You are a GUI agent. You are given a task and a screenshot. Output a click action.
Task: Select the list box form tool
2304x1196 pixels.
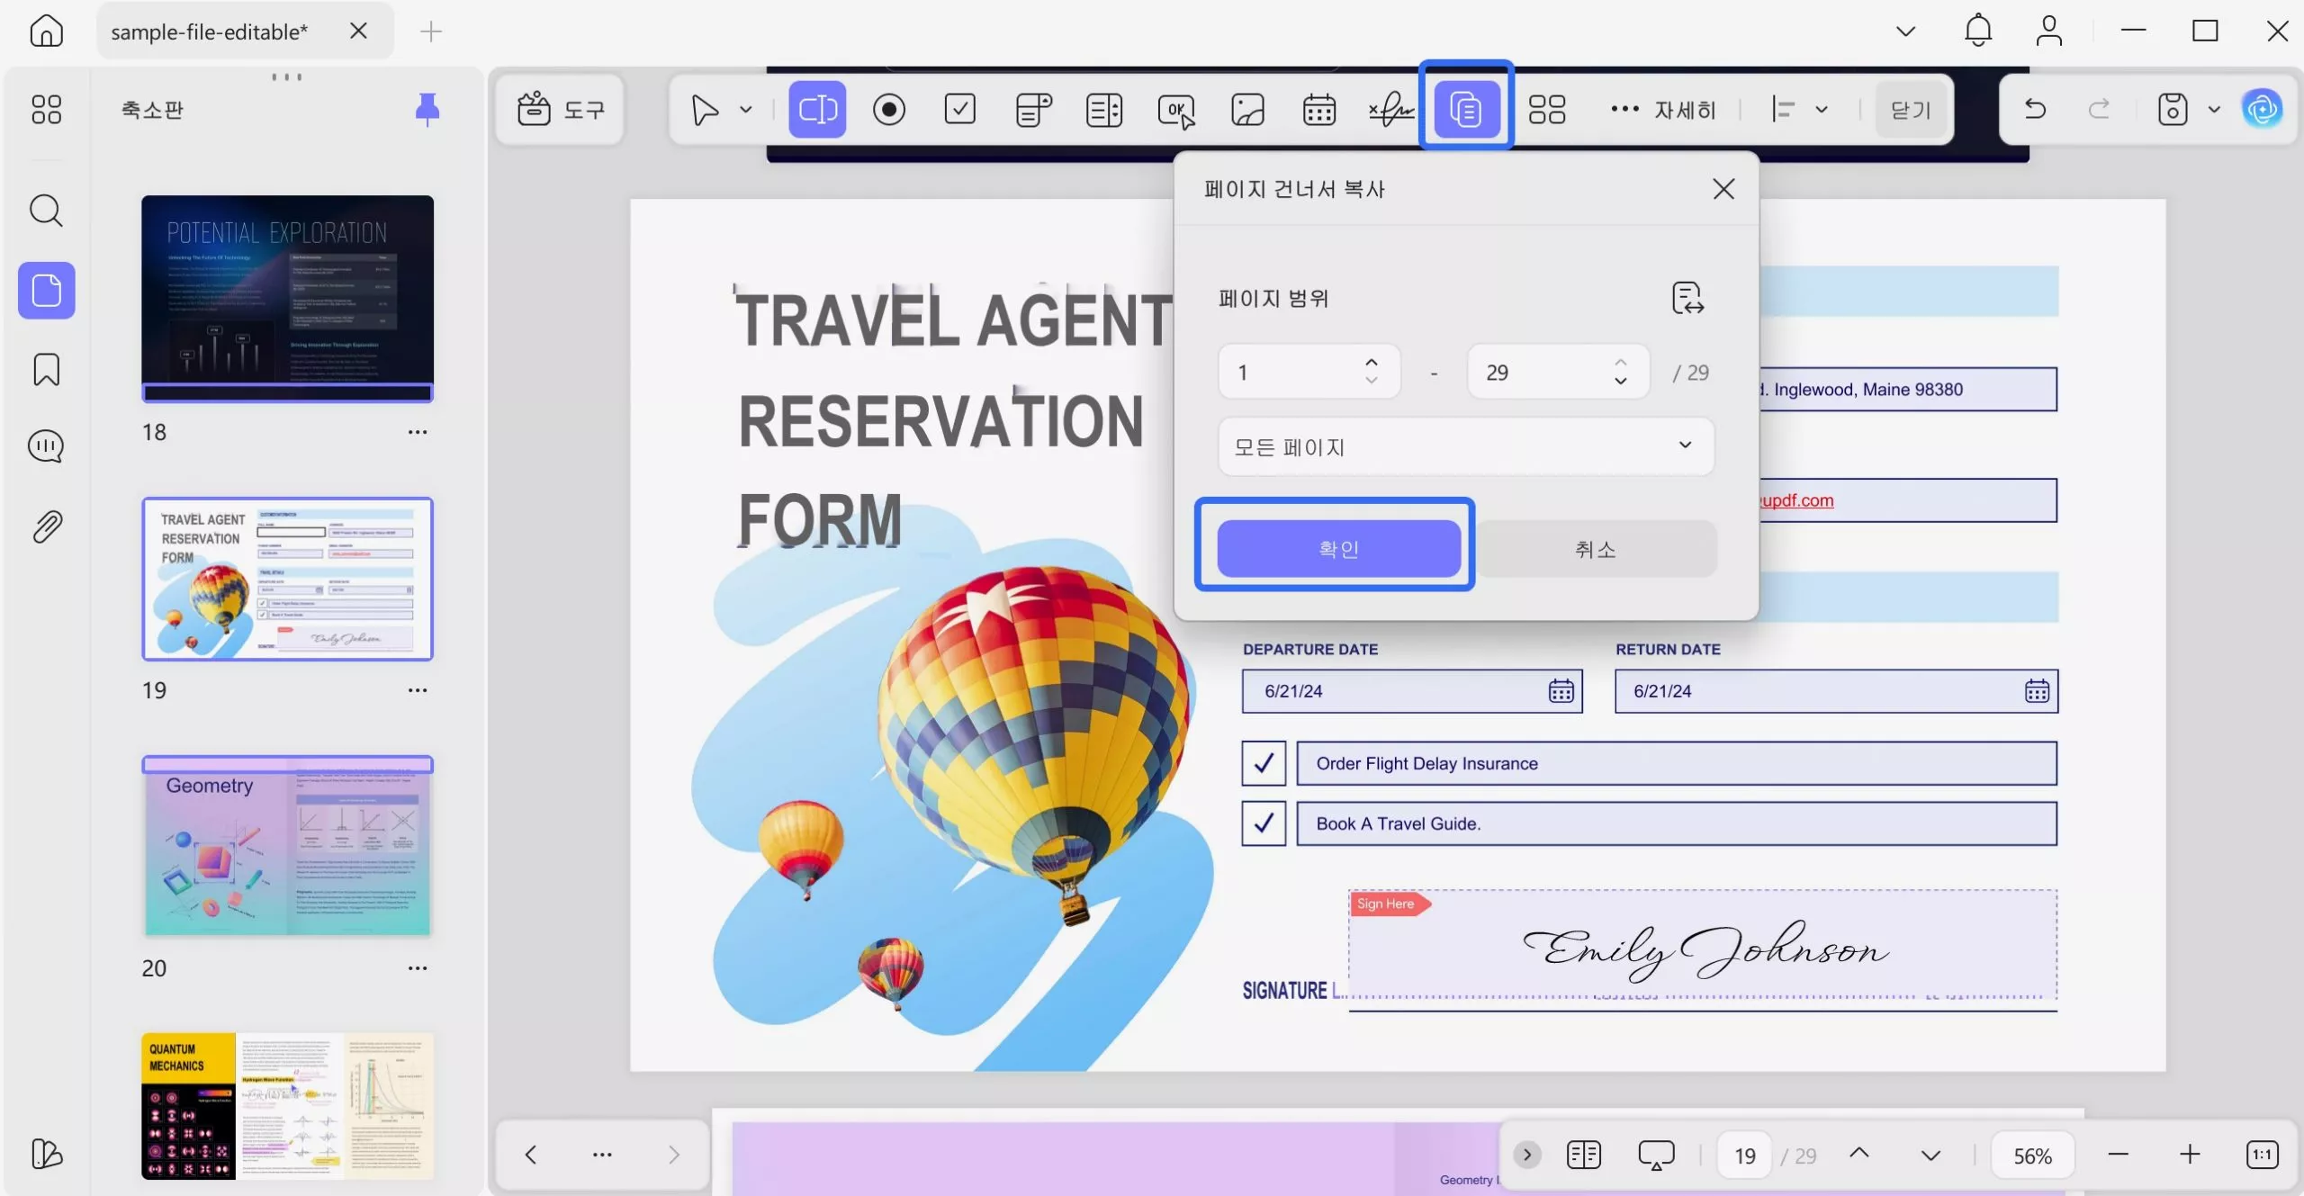point(1104,110)
